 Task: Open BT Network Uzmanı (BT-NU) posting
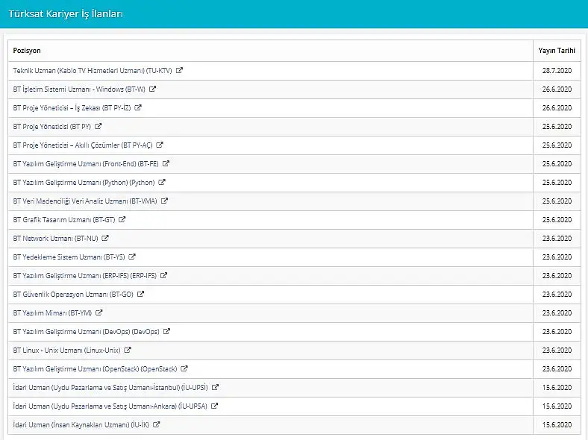pos(55,239)
